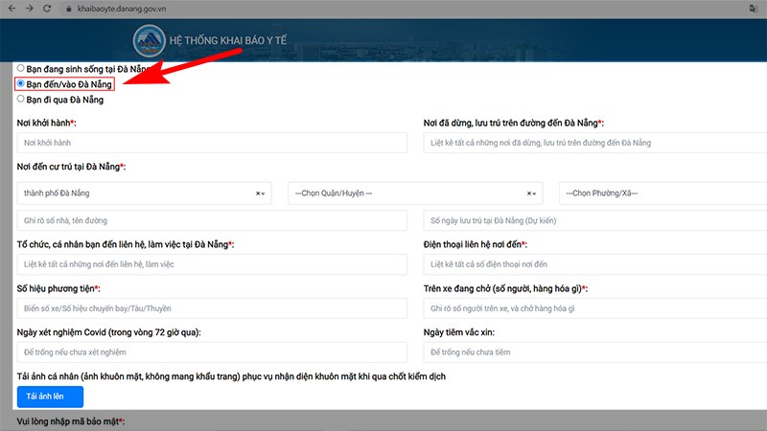
Task: Clear thành phố Đà Nẵng selection with x
Action: tap(258, 193)
